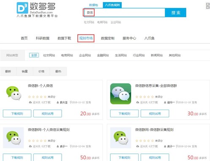Filter by 新闻网站 website type
This screenshot has width=210, height=161.
click(x=157, y=55)
